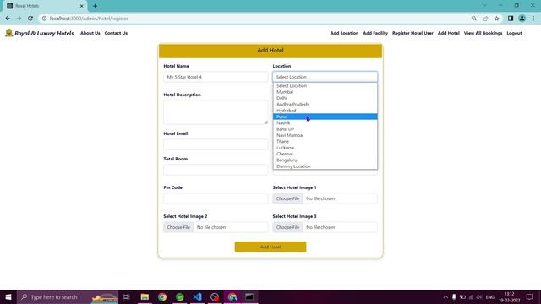Click the ENG language indicator
The height and width of the screenshot is (304, 541).
click(490, 296)
